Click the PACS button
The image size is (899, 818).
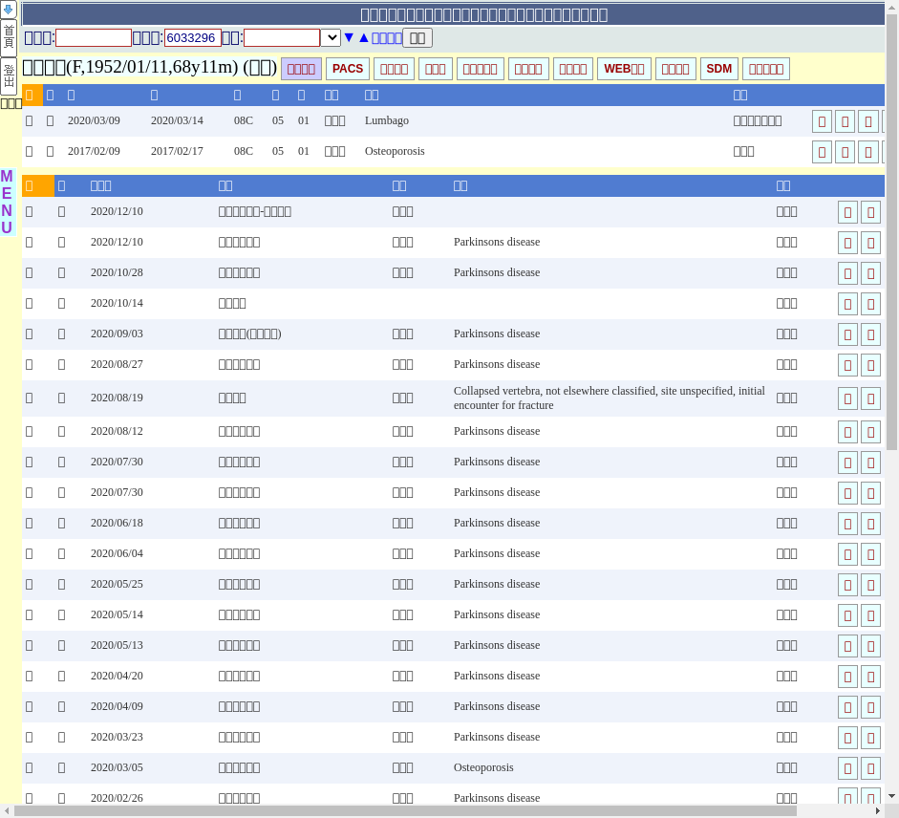point(348,69)
